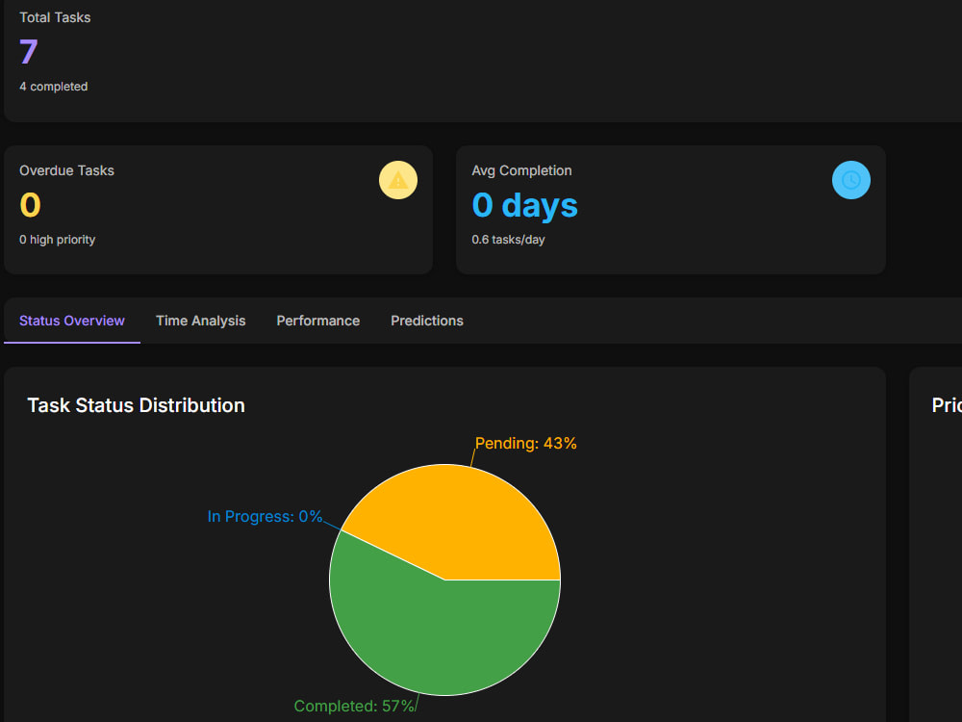Open the Time Analysis tab
962x722 pixels.
(x=201, y=321)
